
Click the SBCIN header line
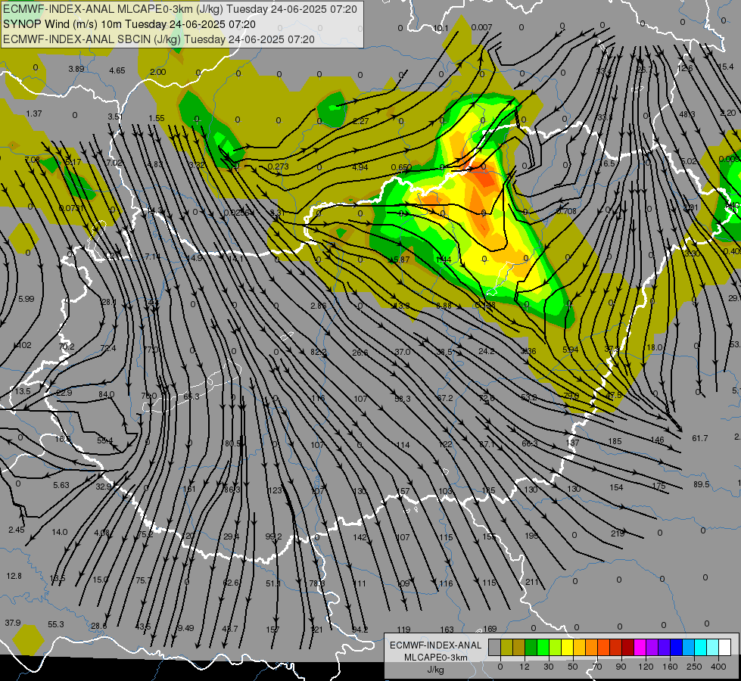click(159, 39)
